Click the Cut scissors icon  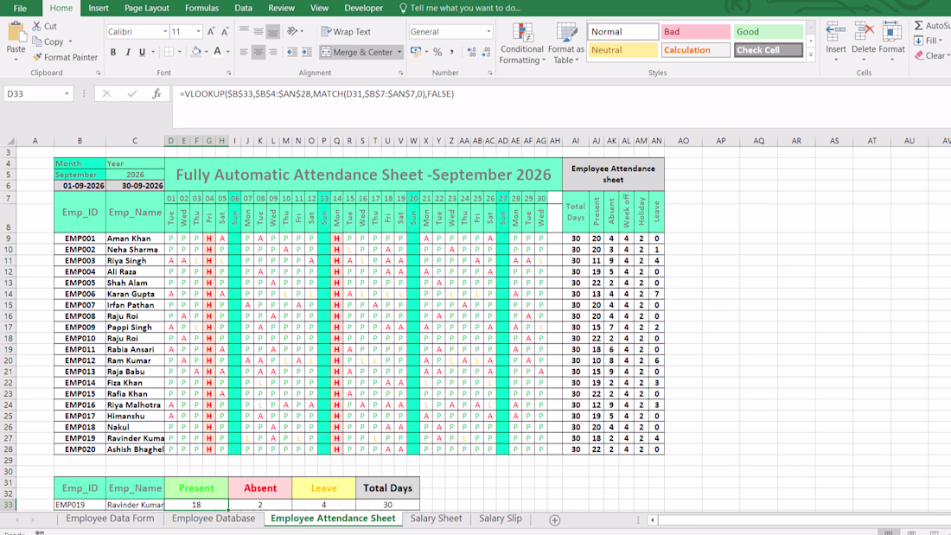pos(37,26)
